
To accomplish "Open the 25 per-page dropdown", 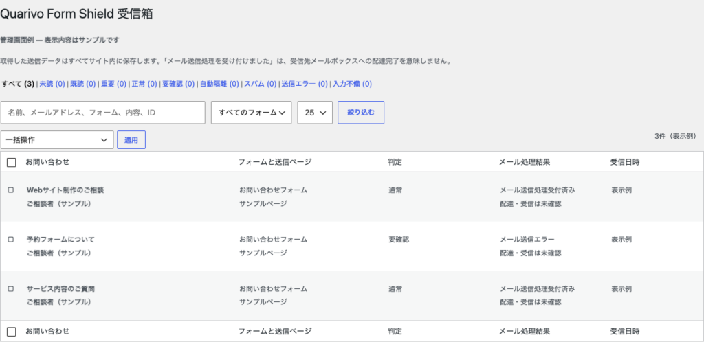I will click(x=315, y=113).
